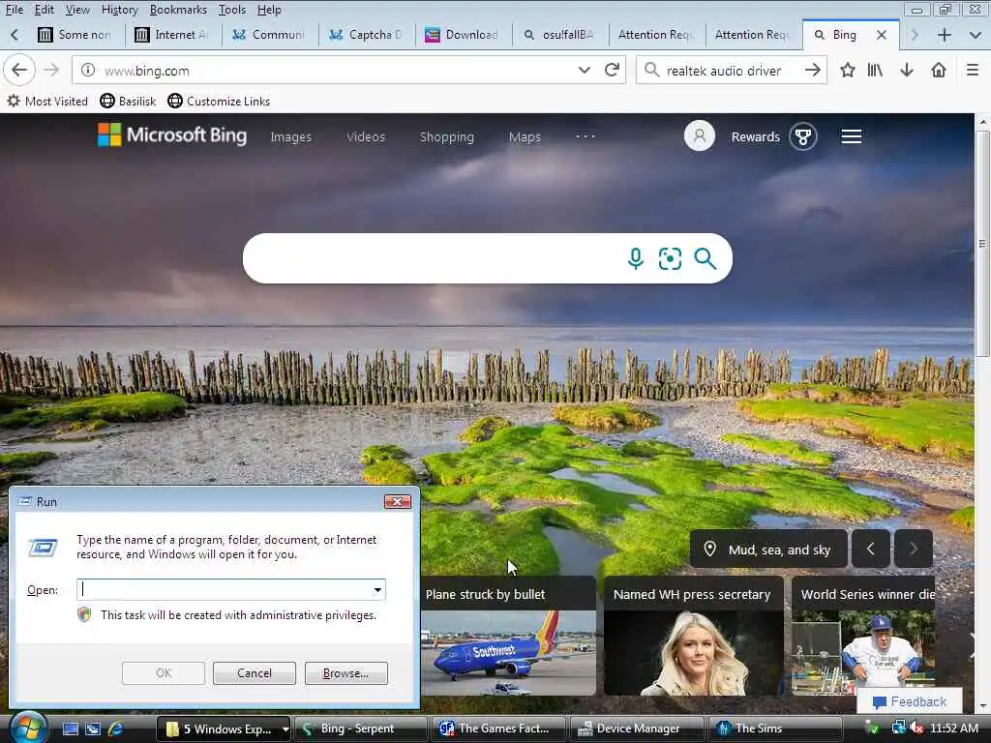991x743 pixels.
Task: Open visual search camera icon
Action: tap(670, 258)
